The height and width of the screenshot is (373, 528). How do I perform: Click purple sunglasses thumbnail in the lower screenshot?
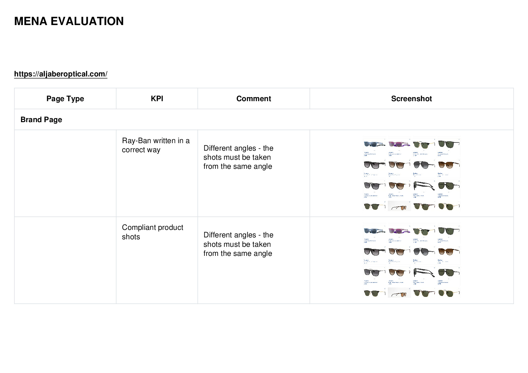click(x=399, y=231)
